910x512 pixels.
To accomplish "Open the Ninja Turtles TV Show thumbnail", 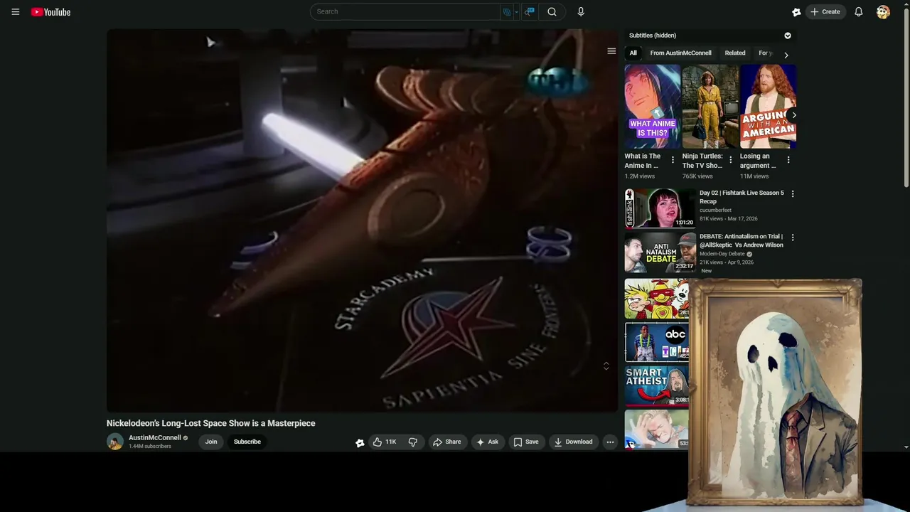I will pyautogui.click(x=710, y=107).
